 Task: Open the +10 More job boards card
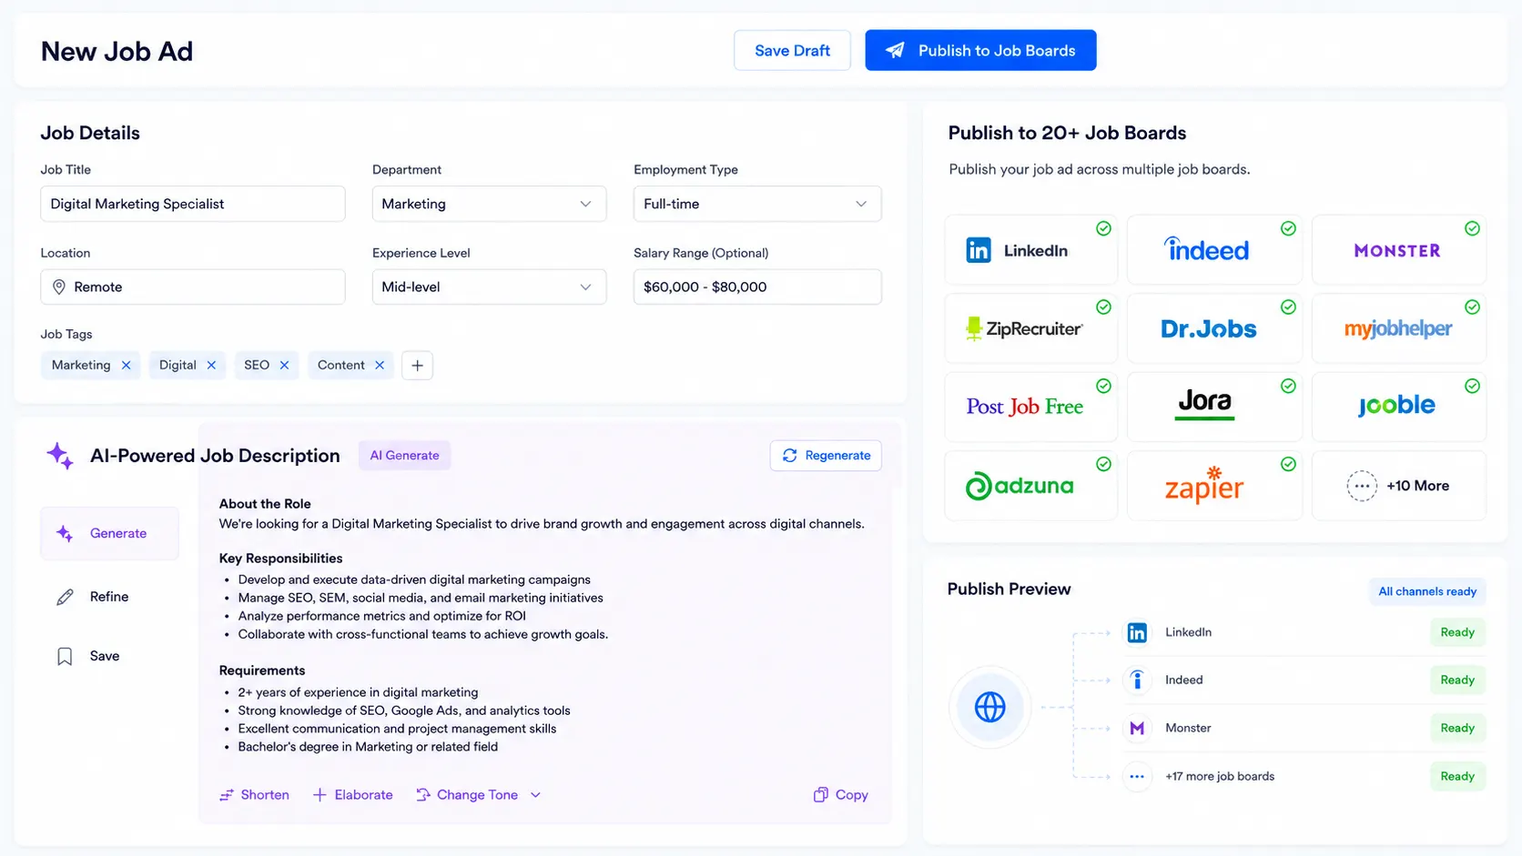click(1398, 486)
